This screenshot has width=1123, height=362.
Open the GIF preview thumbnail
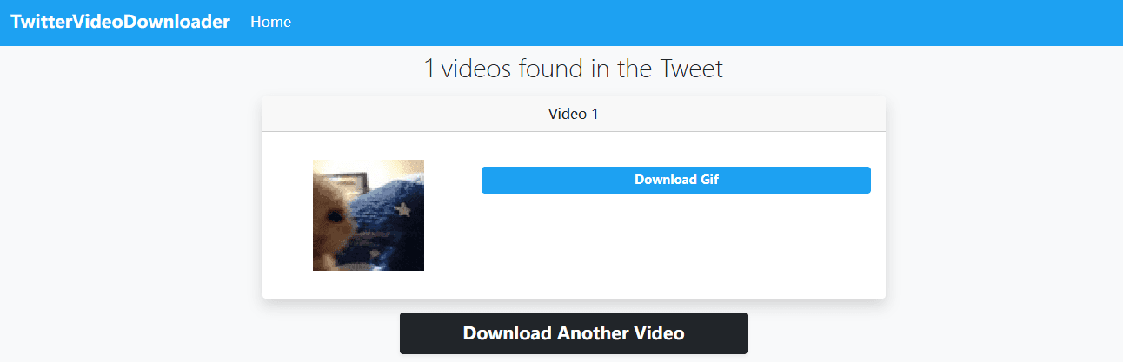pos(369,215)
